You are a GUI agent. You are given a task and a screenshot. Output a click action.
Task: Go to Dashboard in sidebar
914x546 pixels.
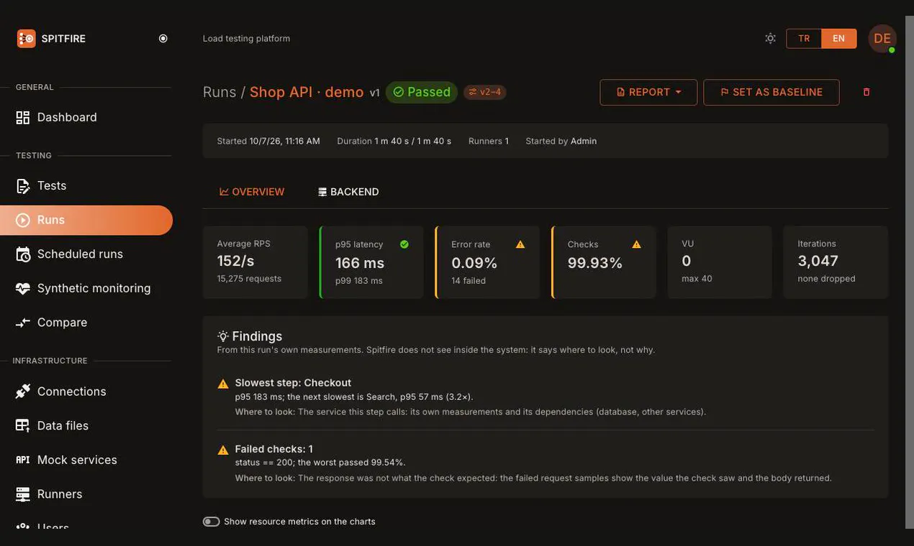point(86,117)
